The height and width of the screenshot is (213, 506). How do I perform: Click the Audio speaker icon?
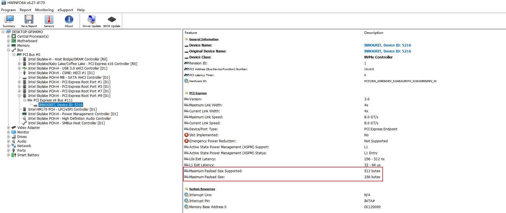pos(14,141)
